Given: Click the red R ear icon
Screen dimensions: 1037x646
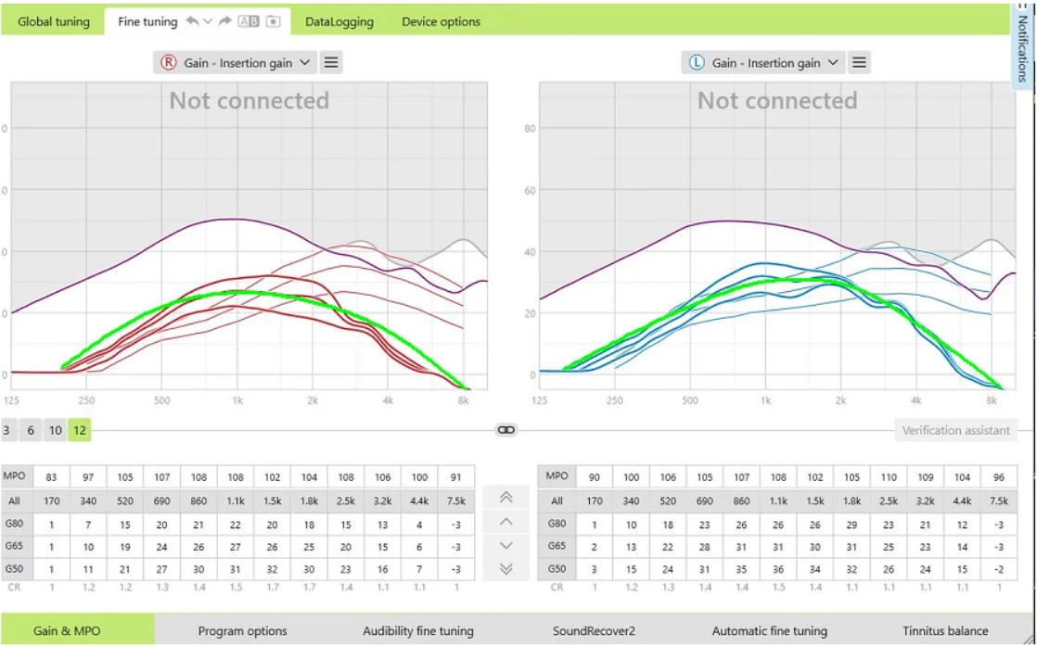Looking at the screenshot, I should pyautogui.click(x=169, y=63).
